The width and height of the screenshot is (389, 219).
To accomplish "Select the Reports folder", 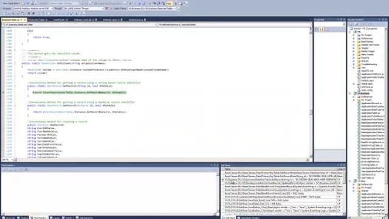I will [365, 58].
